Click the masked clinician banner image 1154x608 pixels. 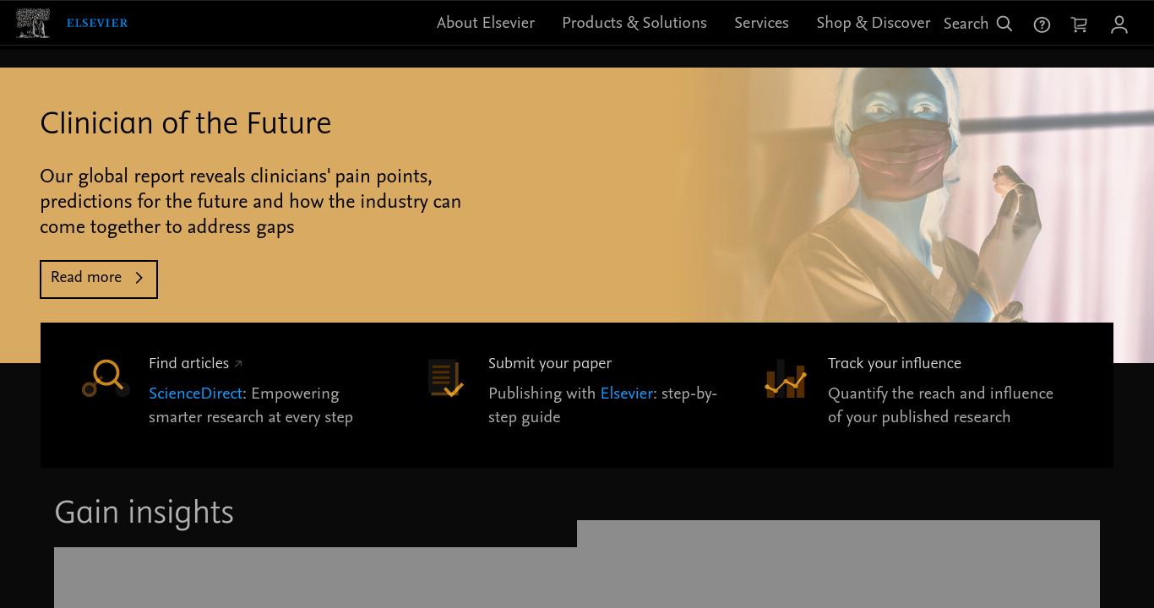pos(917,195)
